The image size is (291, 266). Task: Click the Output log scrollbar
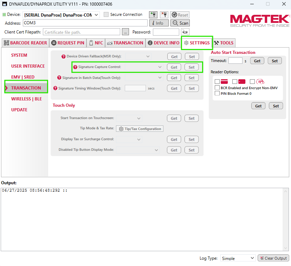[x=285, y=219]
